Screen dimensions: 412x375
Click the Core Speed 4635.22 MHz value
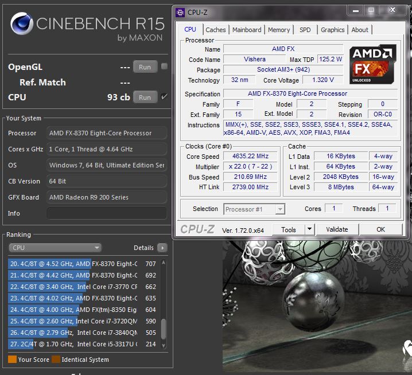point(250,156)
